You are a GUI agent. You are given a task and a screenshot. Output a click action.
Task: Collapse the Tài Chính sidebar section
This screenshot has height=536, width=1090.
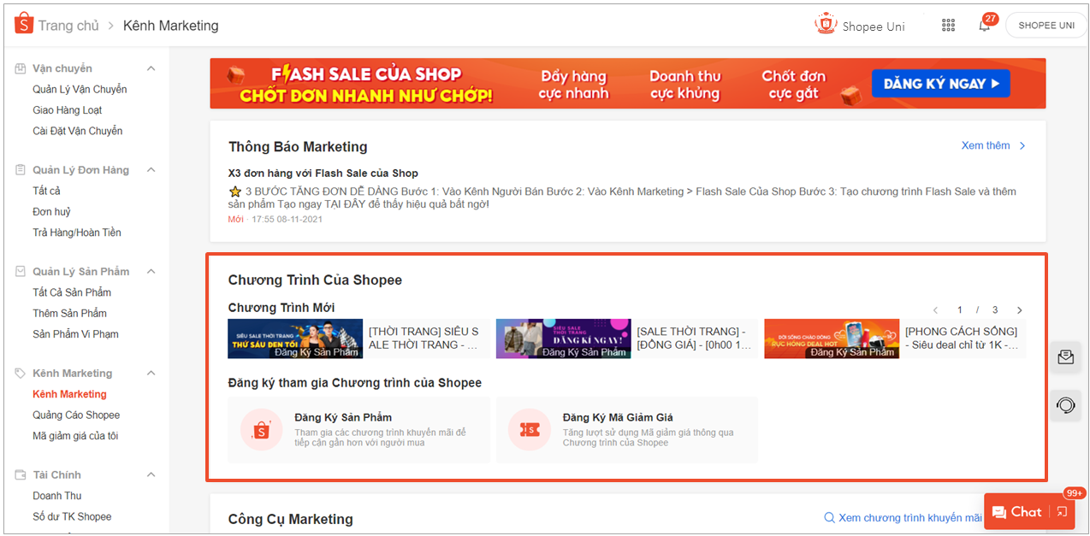click(151, 474)
